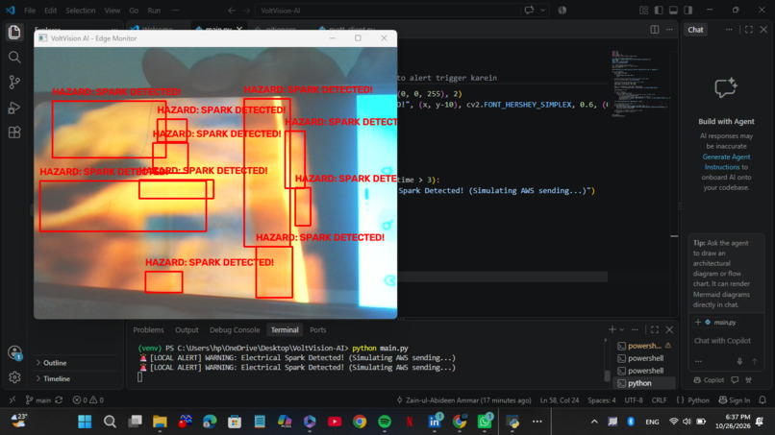Open the Windows Start button

[x=85, y=422]
